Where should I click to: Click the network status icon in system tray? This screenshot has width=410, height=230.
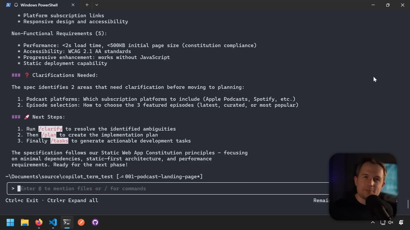click(382, 222)
